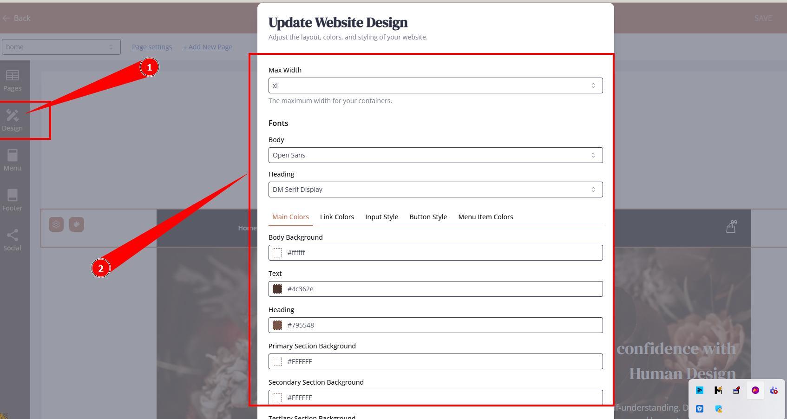Open the Heading font dropdown
Viewport: 787px width, 419px height.
tap(435, 190)
